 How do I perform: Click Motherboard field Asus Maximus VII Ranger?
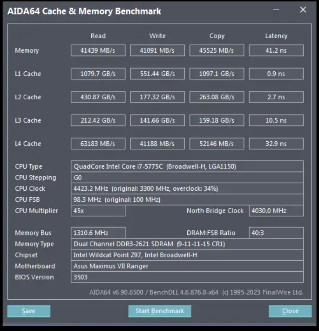click(x=187, y=266)
